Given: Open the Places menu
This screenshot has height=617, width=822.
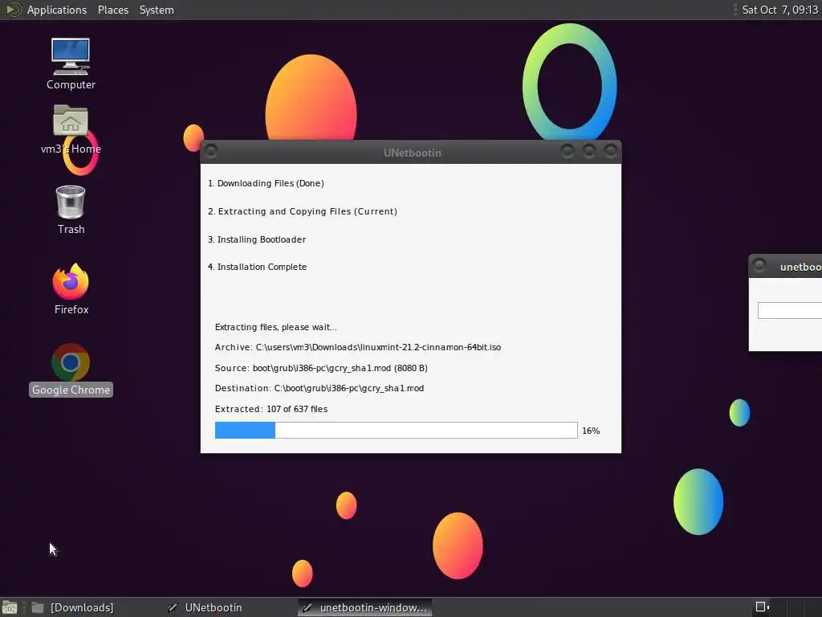Looking at the screenshot, I should pyautogui.click(x=112, y=10).
